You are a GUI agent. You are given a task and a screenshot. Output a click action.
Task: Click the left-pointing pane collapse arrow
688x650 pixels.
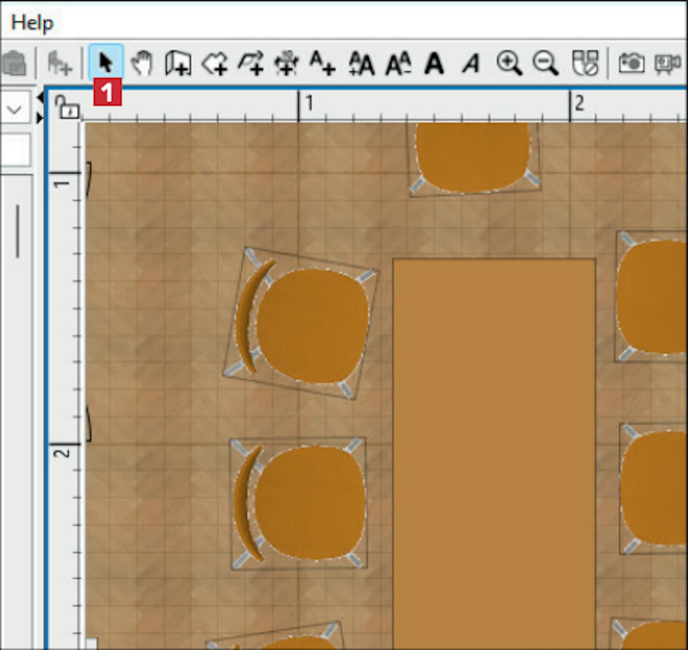point(40,97)
